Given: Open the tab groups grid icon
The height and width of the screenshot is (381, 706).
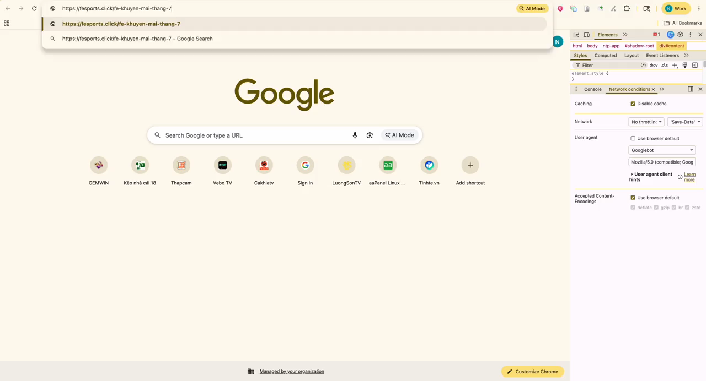Looking at the screenshot, I should [7, 23].
